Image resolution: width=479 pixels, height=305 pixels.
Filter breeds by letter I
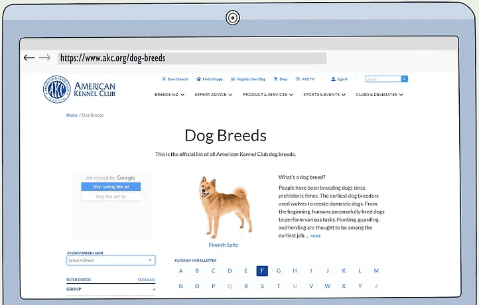[x=311, y=271]
